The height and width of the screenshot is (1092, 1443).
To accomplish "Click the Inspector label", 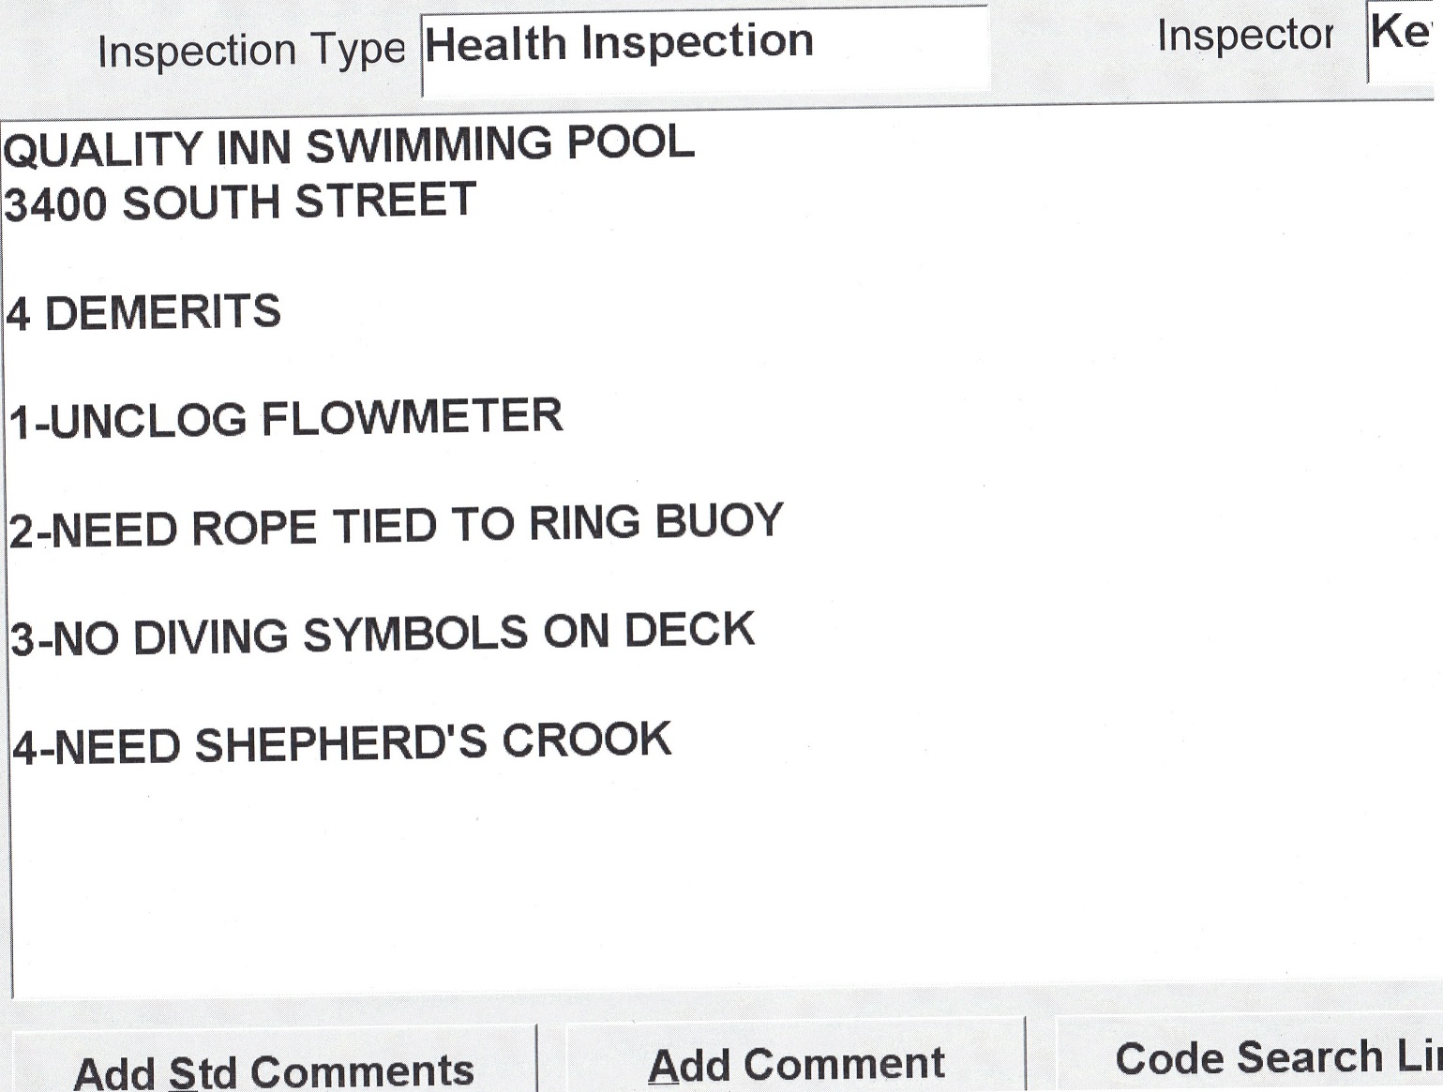I will (1245, 37).
